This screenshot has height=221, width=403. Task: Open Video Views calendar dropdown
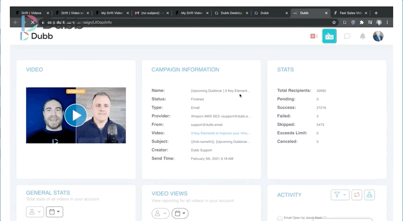[180, 213]
